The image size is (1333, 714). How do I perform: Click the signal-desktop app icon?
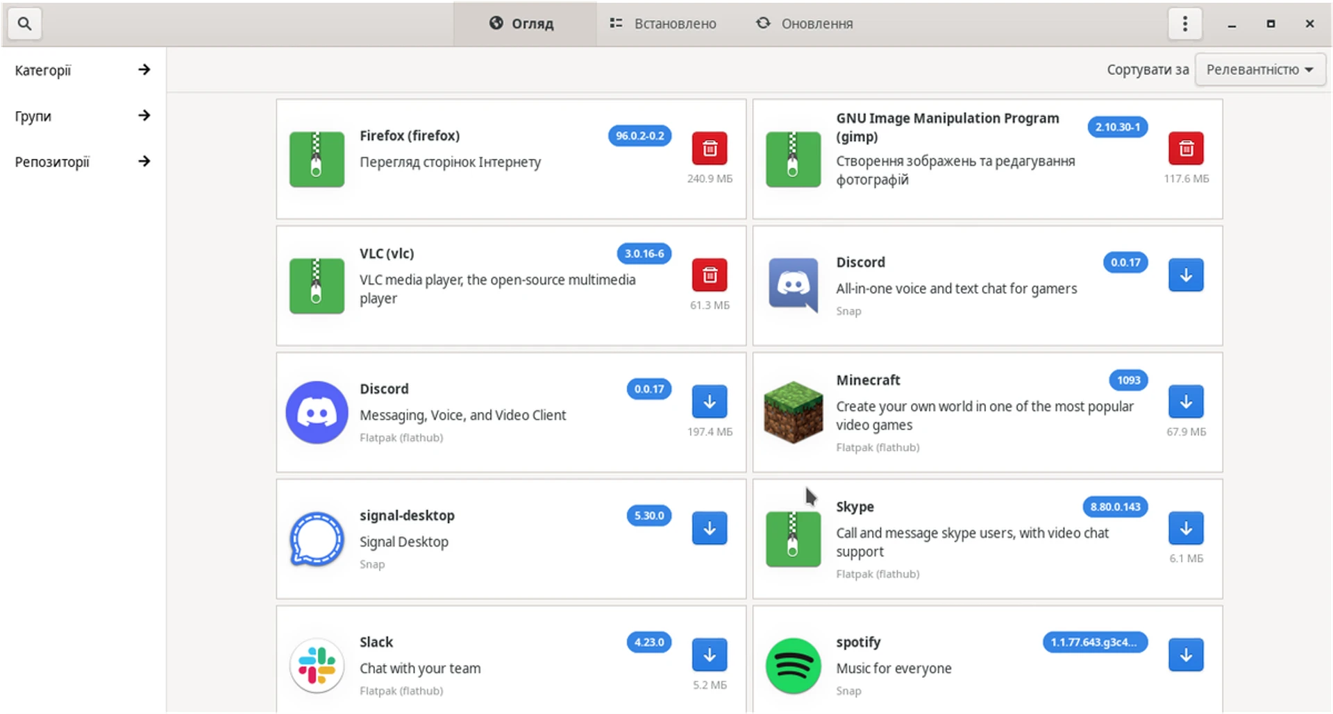pos(317,539)
